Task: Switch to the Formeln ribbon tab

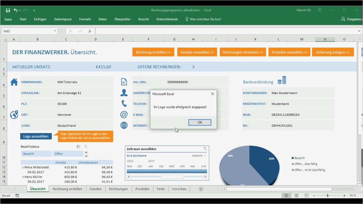Action: (x=85, y=19)
